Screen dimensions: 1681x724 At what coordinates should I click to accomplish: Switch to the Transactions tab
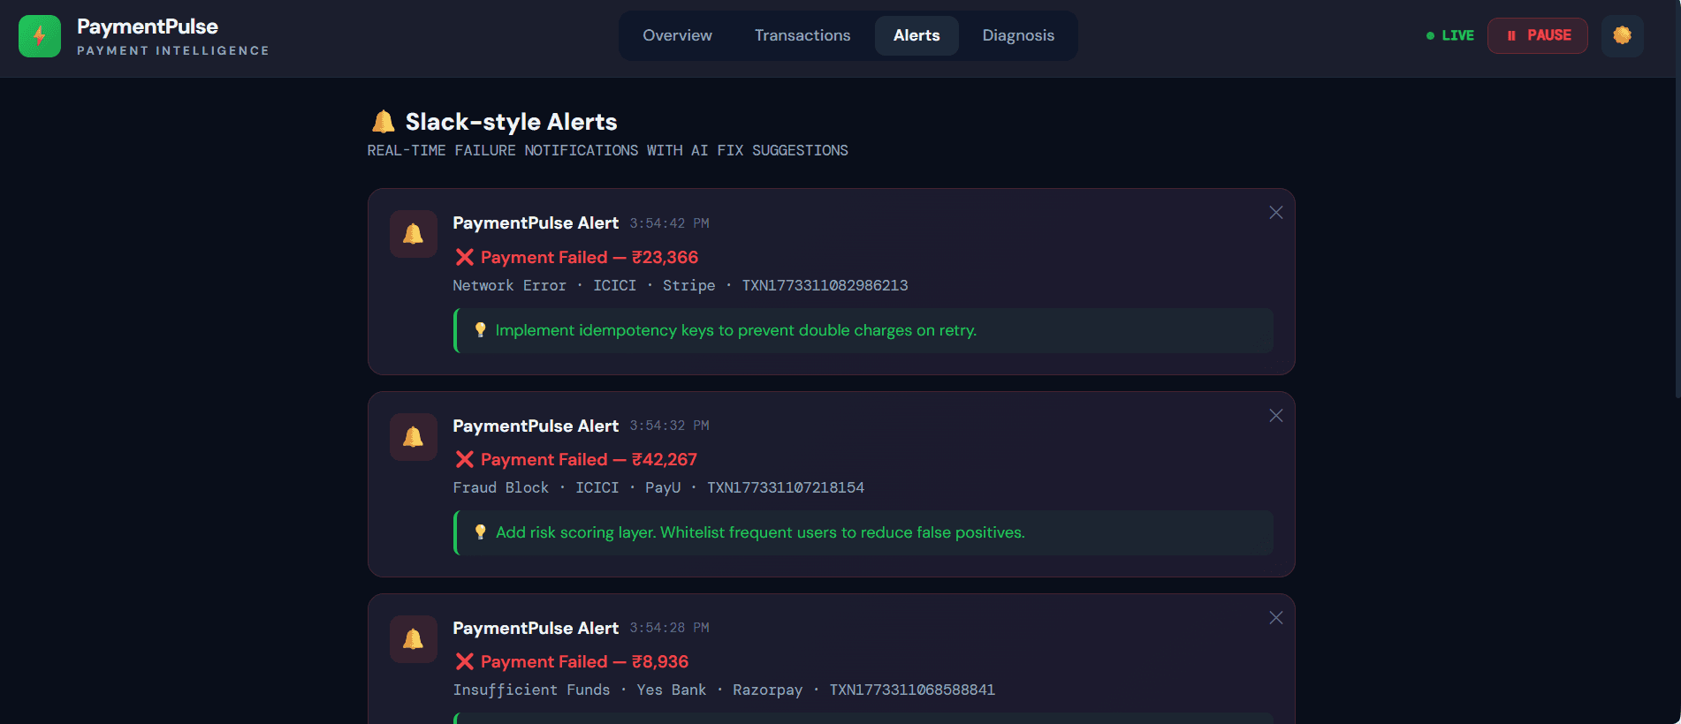pos(802,35)
